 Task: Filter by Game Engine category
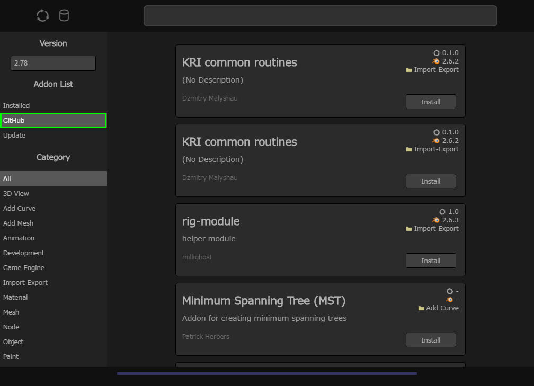(54, 267)
